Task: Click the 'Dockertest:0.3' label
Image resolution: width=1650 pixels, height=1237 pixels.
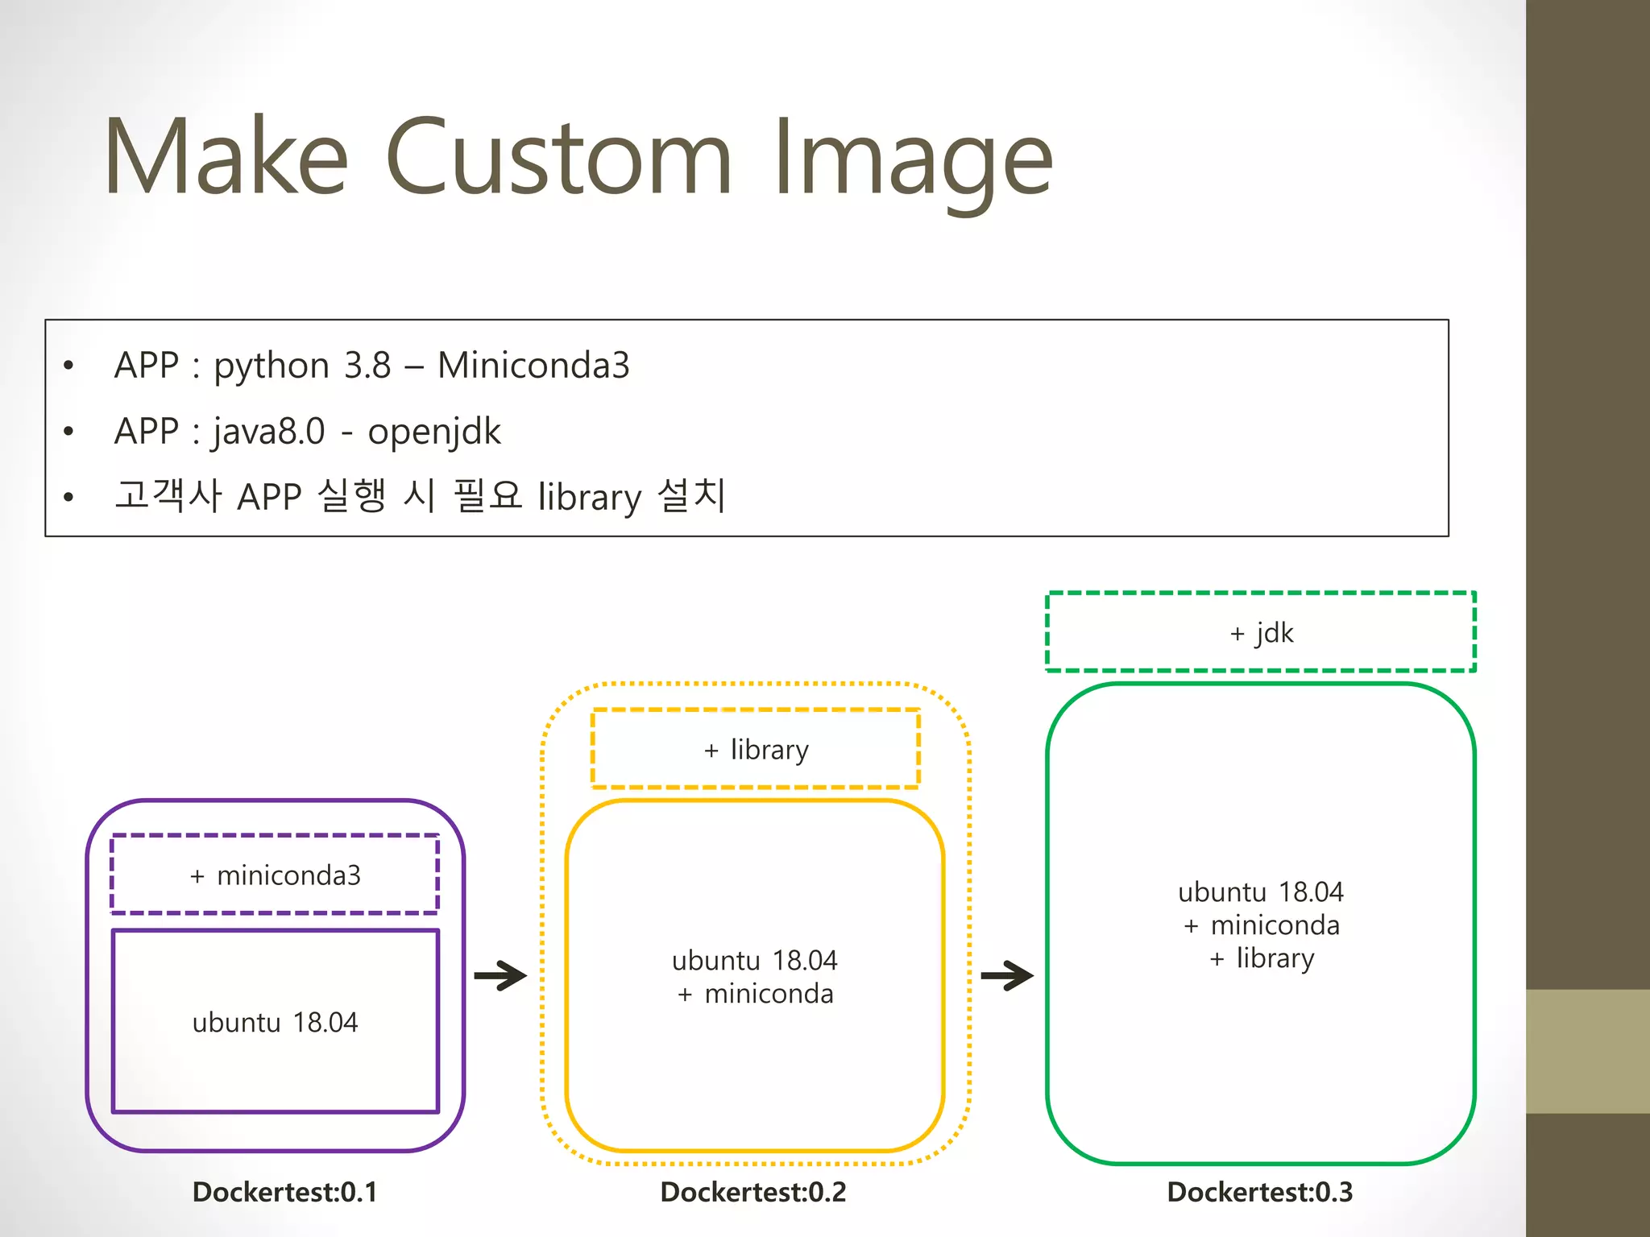Action: pos(1260,1192)
